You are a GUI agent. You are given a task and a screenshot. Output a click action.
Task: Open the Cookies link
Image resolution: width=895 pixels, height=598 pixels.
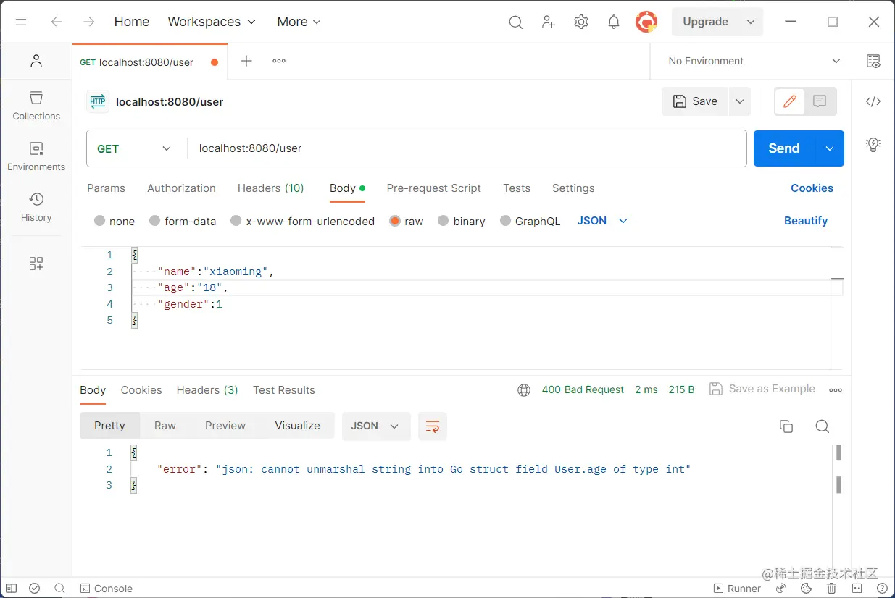pyautogui.click(x=812, y=188)
